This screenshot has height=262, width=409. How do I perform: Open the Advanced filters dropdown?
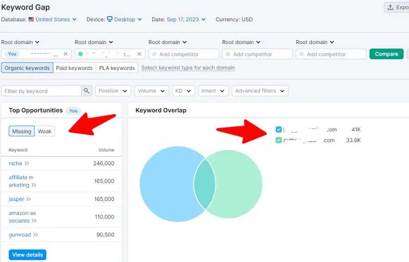pos(260,91)
